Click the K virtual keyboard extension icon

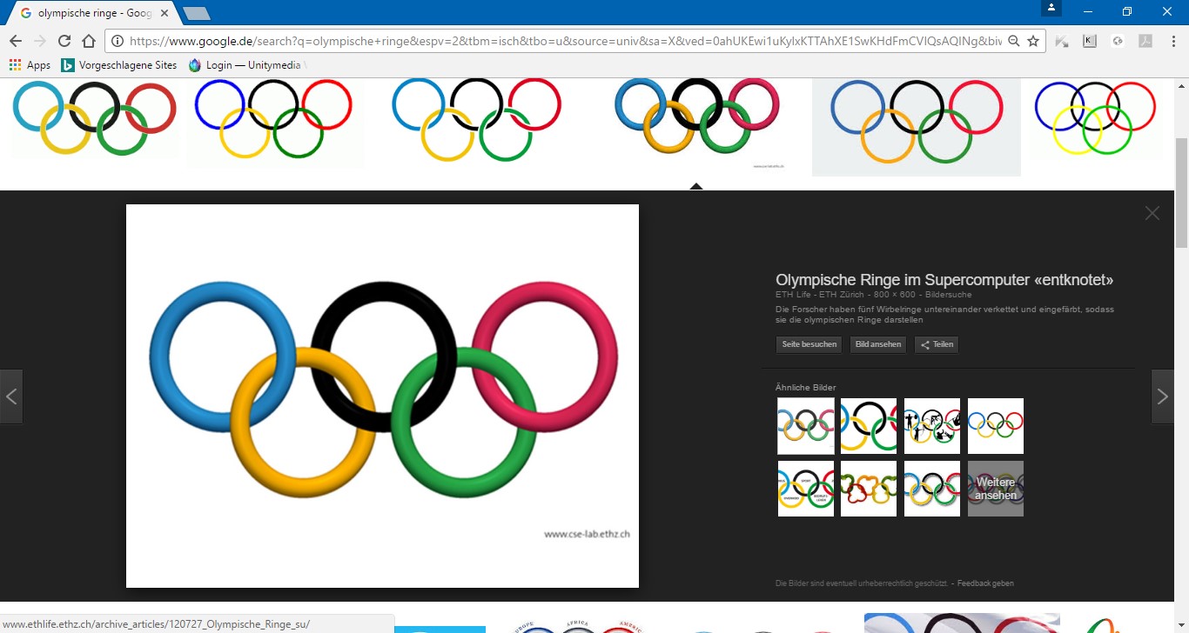[x=1090, y=41]
